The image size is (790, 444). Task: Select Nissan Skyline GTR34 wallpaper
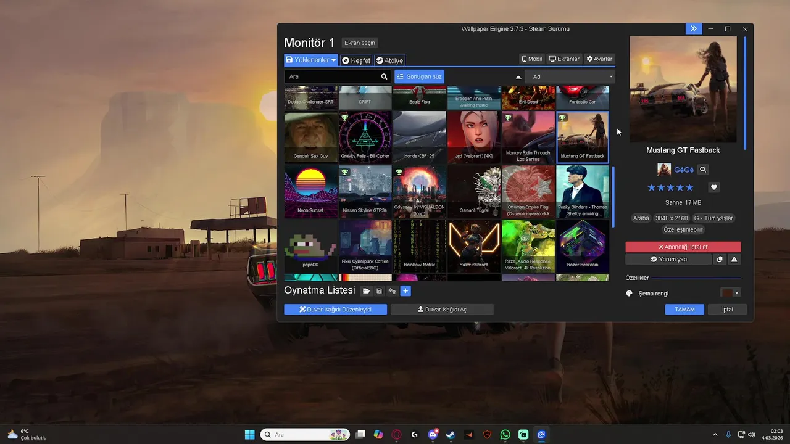[365, 191]
